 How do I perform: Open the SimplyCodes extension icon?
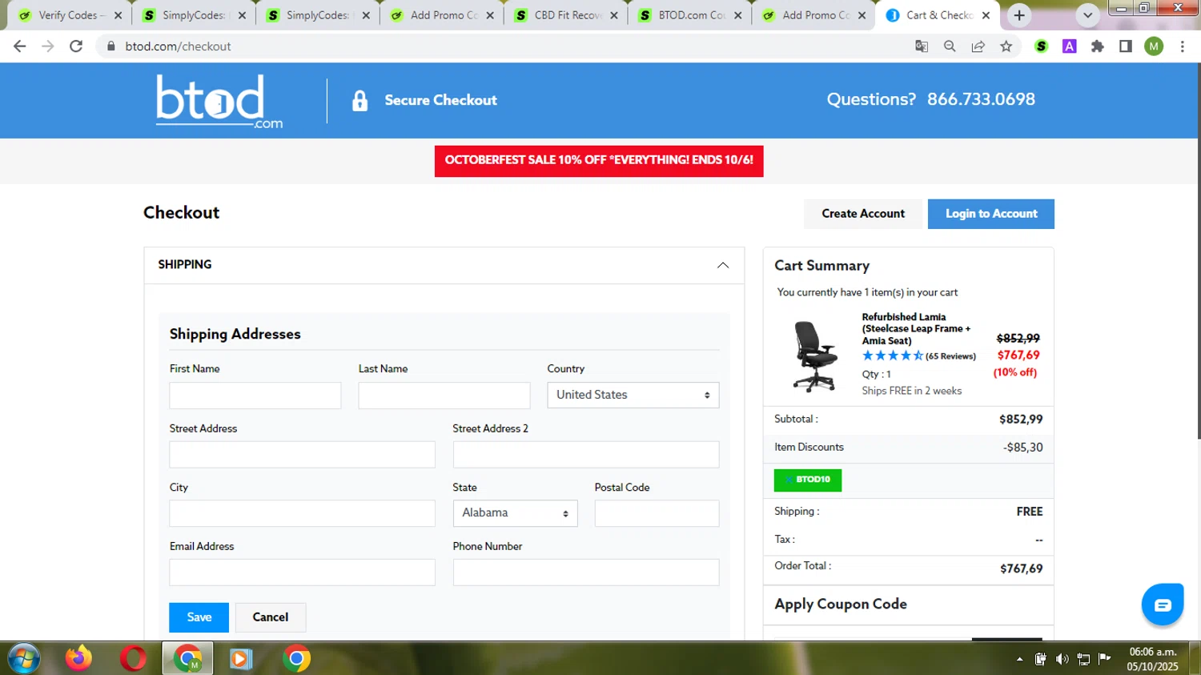pos(1041,46)
